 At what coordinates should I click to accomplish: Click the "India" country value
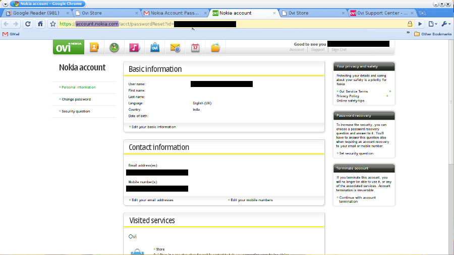click(196, 110)
